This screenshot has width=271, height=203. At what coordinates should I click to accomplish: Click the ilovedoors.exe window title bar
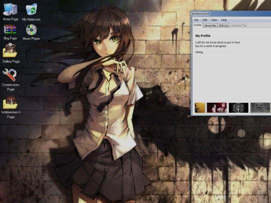point(231,14)
